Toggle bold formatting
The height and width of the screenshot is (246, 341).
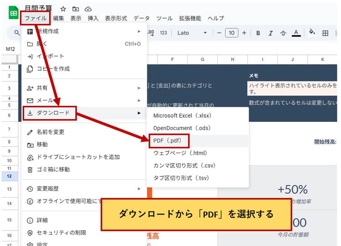(258, 33)
